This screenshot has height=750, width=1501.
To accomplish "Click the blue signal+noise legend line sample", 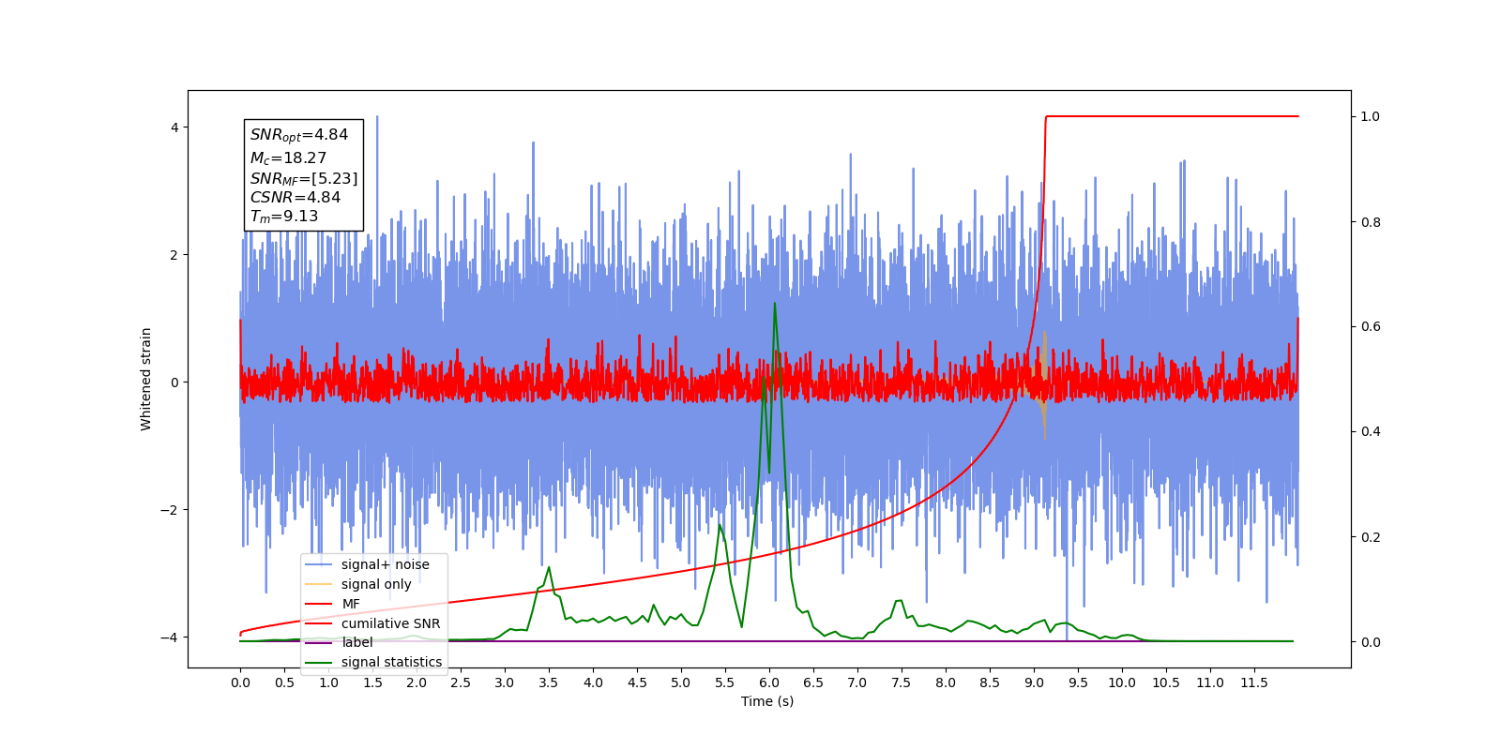I will (319, 564).
